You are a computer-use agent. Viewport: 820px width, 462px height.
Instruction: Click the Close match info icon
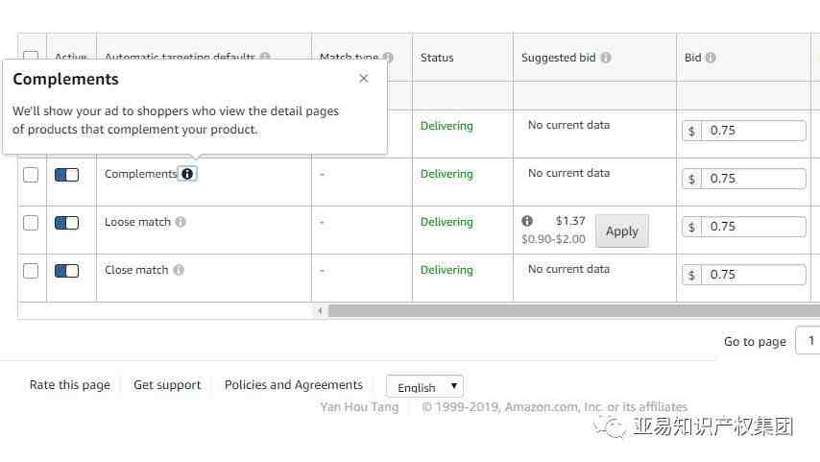(179, 270)
